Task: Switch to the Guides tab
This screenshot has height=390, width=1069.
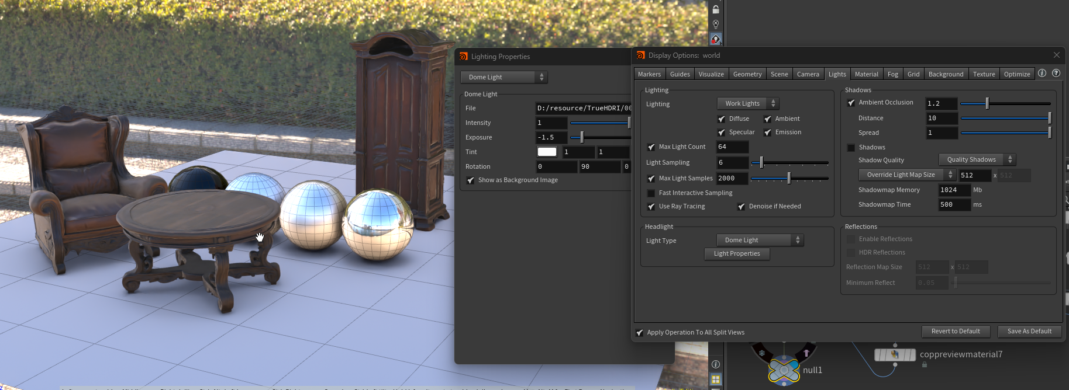Action: point(680,74)
